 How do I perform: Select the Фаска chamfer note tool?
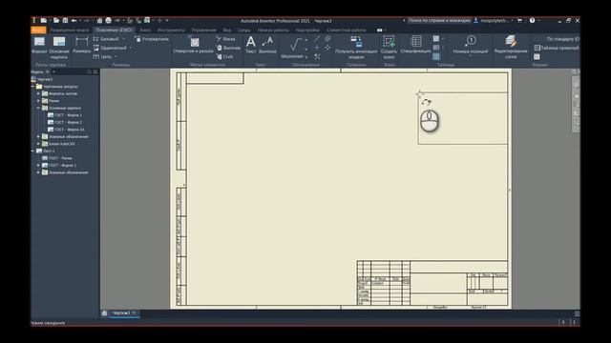point(225,39)
